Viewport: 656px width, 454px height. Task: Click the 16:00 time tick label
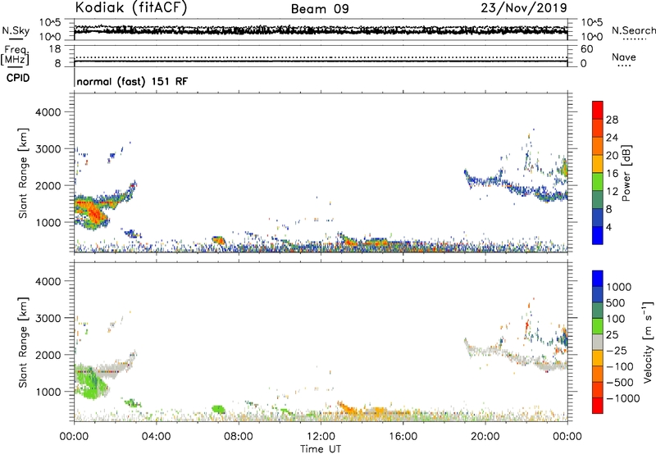pyautogui.click(x=403, y=437)
